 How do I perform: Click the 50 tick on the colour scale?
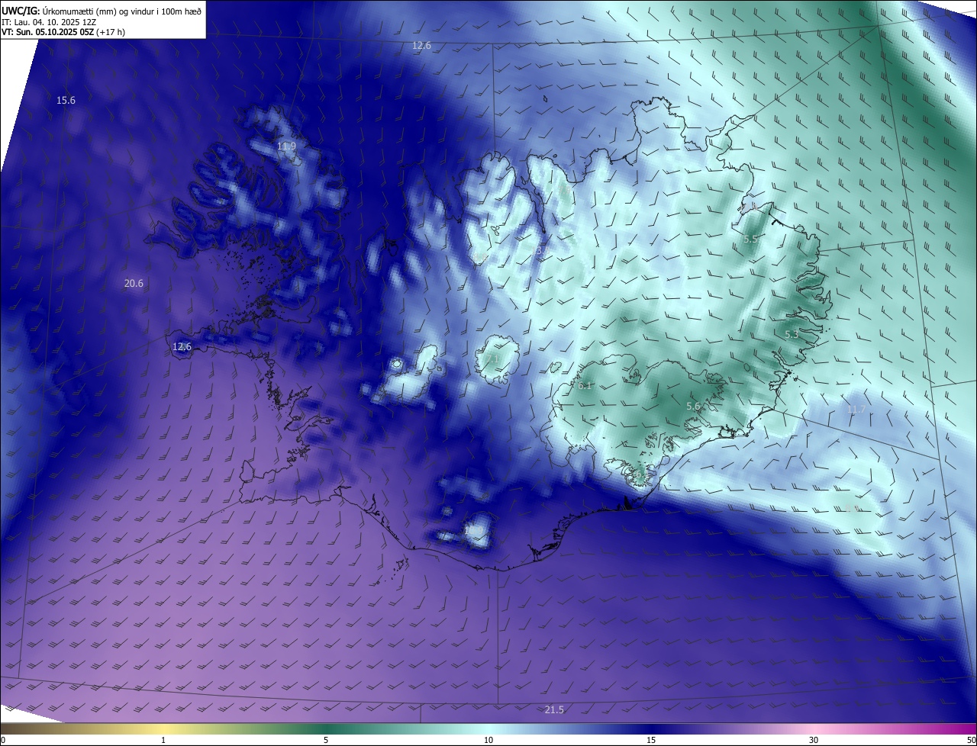[x=971, y=740]
